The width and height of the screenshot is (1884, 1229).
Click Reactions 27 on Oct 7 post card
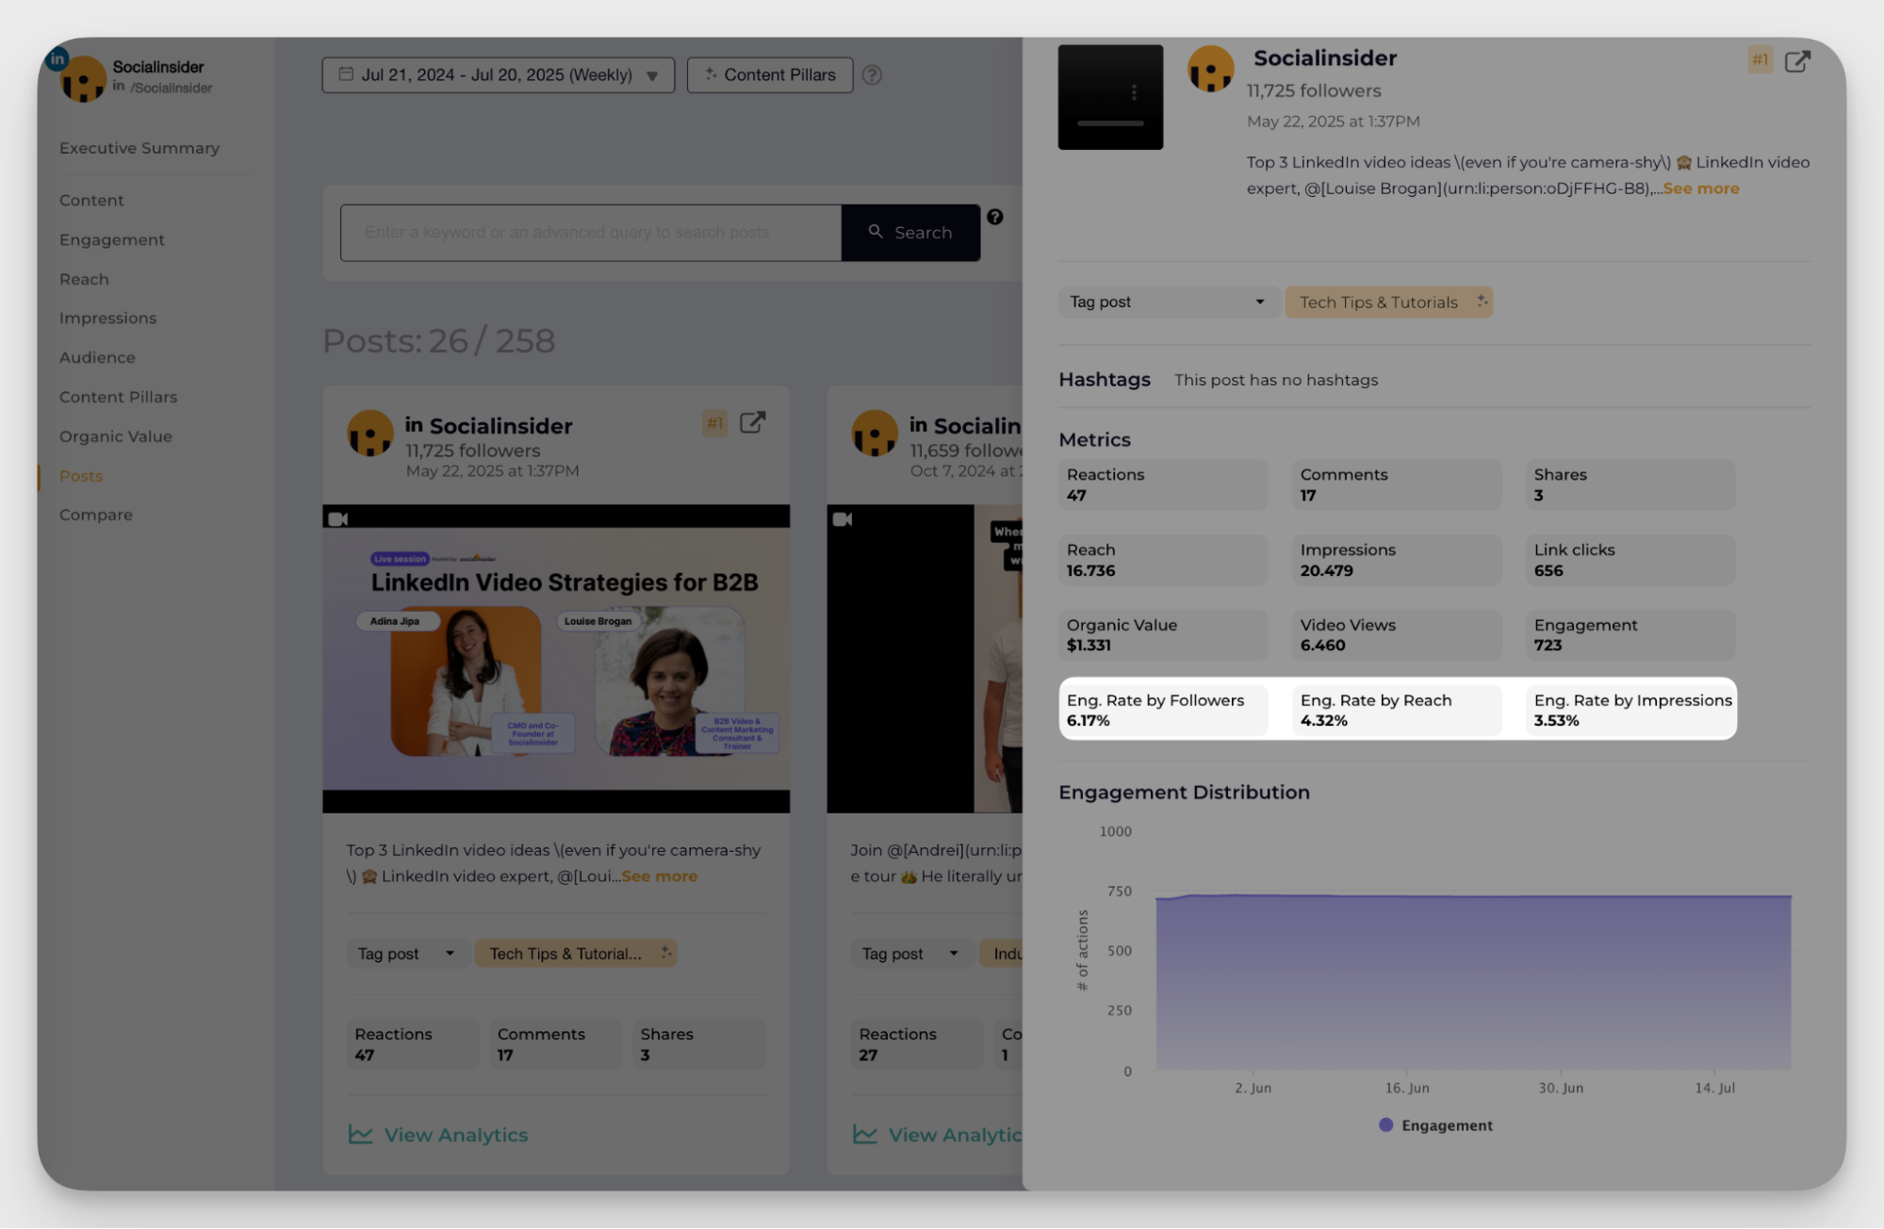[917, 1044]
